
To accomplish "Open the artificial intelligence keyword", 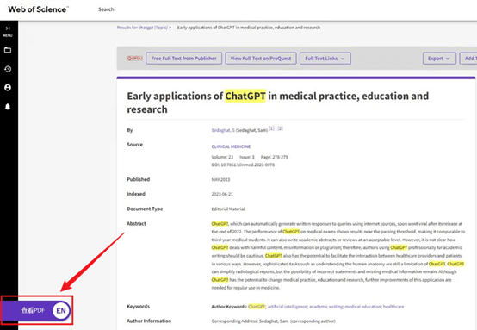I will click(x=288, y=307).
